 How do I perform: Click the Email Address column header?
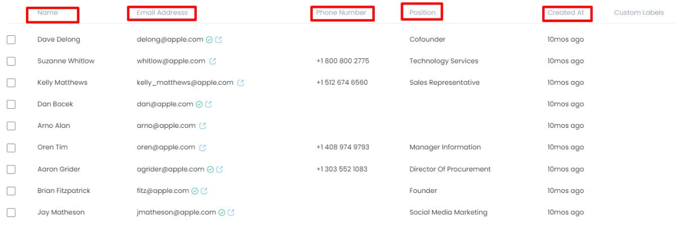[162, 13]
